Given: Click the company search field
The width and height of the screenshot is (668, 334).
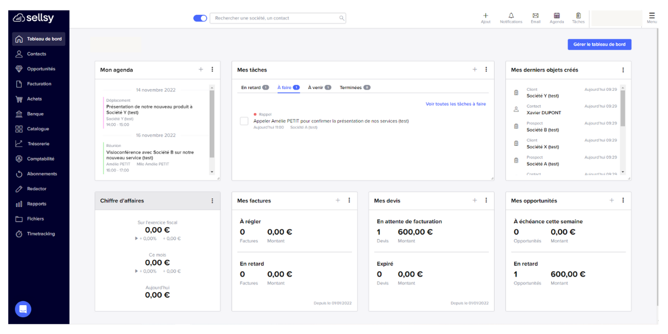Looking at the screenshot, I should pyautogui.click(x=278, y=18).
